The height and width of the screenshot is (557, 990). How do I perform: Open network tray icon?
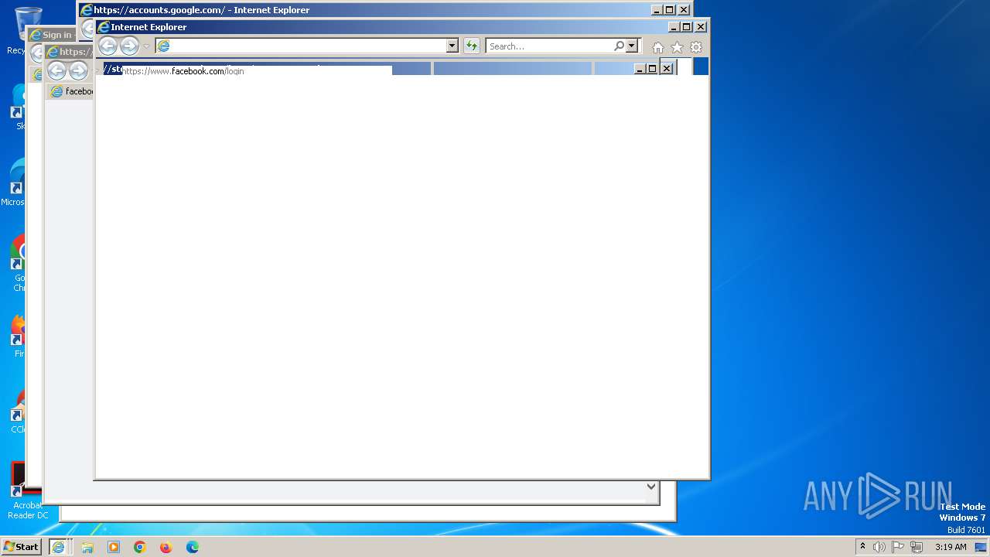pos(917,547)
